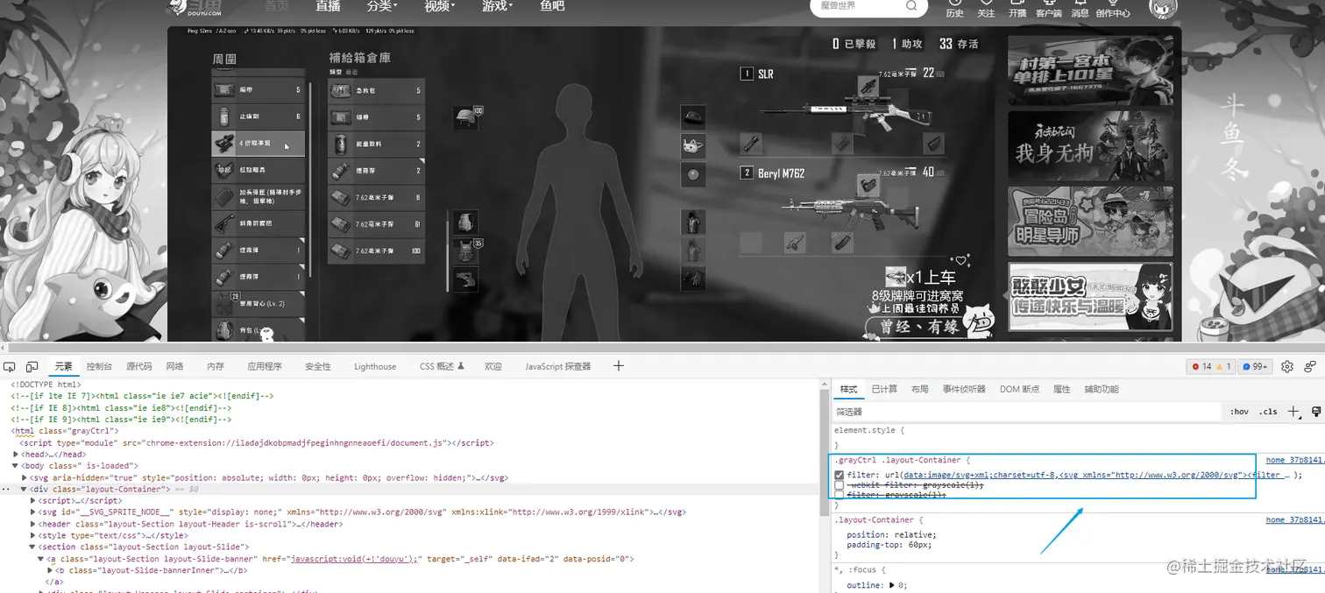Open the Lighthouse tab
1325x593 pixels.
tap(375, 366)
